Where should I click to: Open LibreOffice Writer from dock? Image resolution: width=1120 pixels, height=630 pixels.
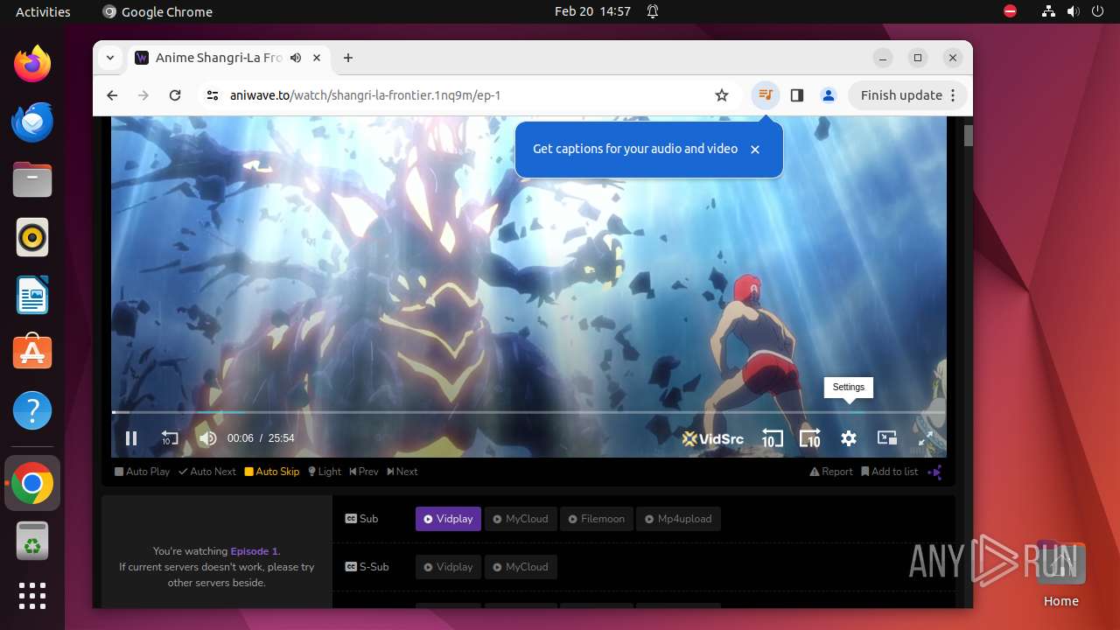point(32,295)
